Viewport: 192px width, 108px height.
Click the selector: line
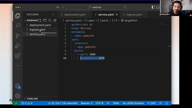tap(81, 43)
